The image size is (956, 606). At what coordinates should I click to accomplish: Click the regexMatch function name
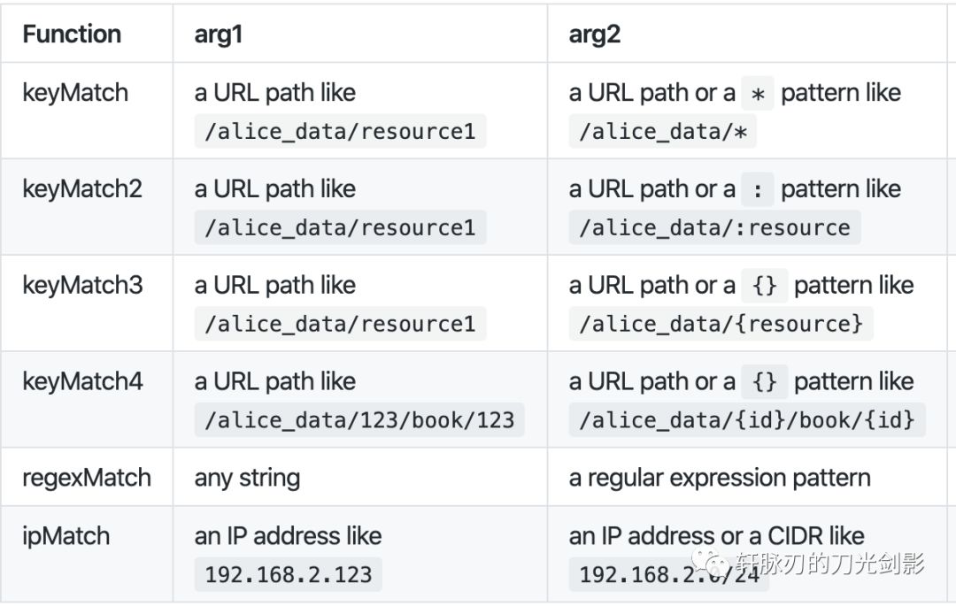click(x=87, y=478)
